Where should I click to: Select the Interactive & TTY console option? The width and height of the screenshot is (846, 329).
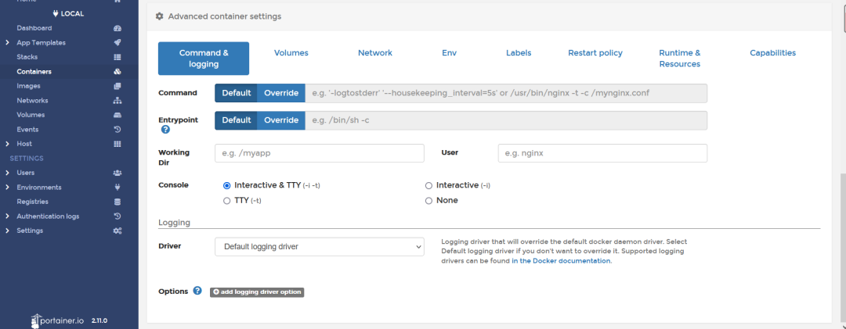[227, 185]
